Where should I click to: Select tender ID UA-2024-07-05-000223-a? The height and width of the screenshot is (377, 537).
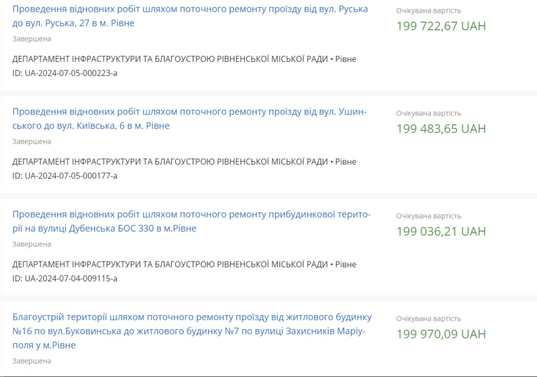click(x=65, y=73)
